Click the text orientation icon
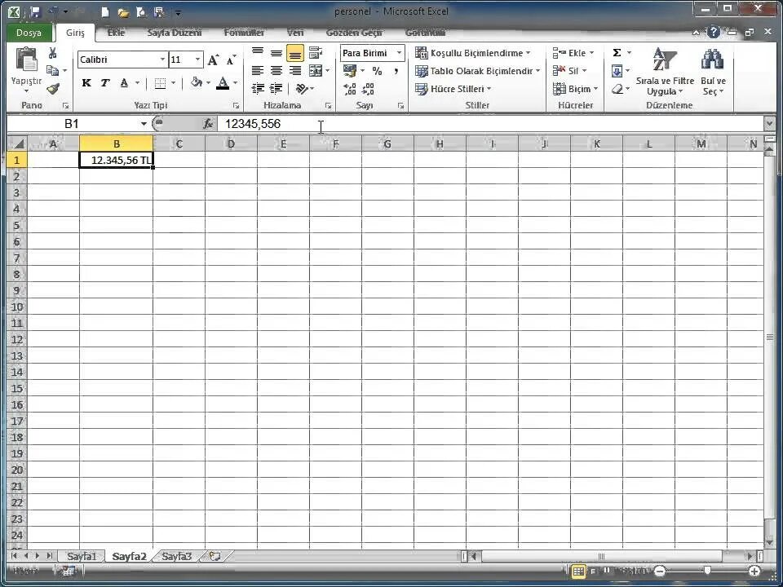 tap(301, 89)
